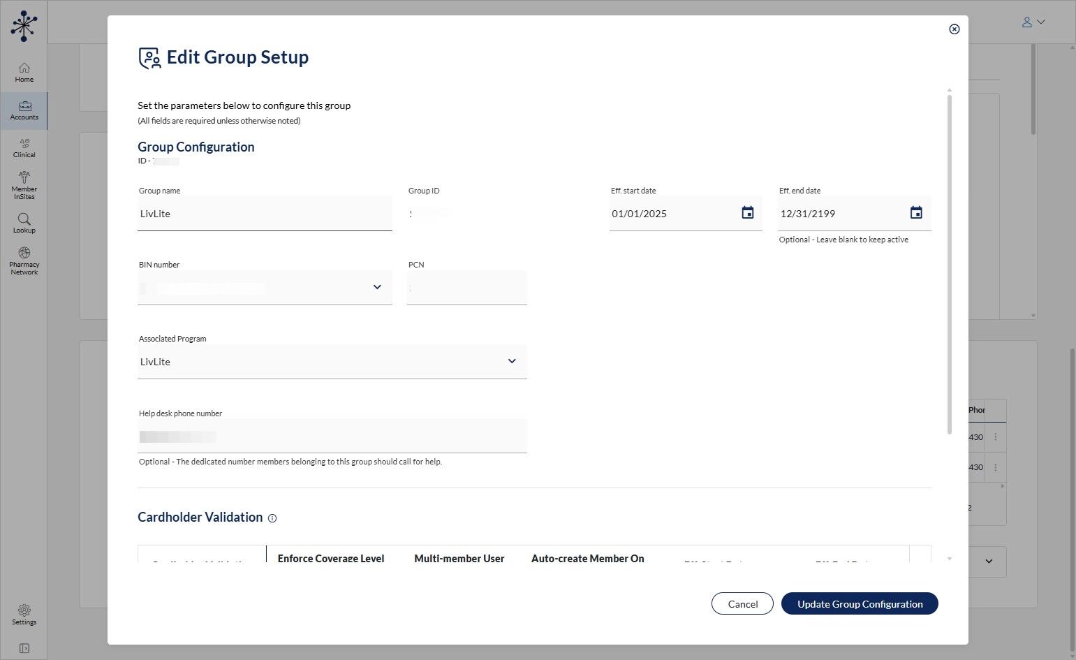Close the Edit Group Setup dialog
Viewport: 1076px width, 660px height.
pyautogui.click(x=954, y=29)
